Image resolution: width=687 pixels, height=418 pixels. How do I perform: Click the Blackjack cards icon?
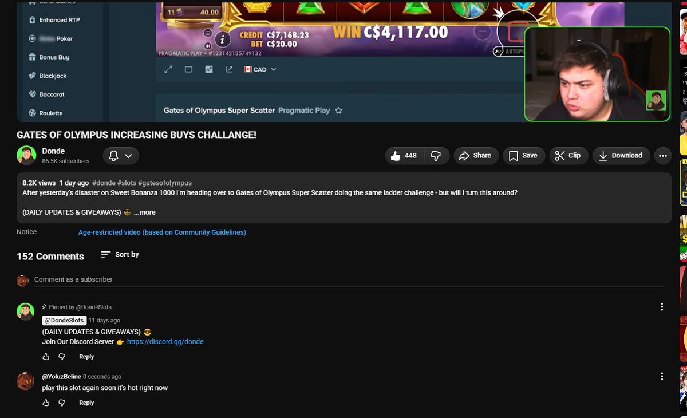point(33,76)
